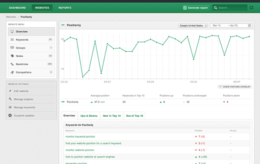The image size is (260, 164).
Task: Click the lowest chart data point
Action: [83, 77]
